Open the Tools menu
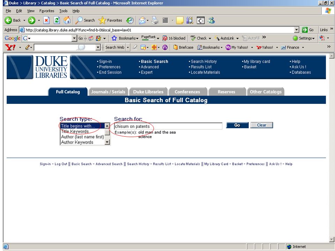 click(63, 11)
